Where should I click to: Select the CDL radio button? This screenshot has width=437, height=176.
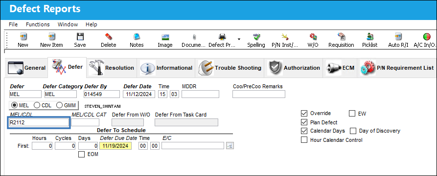click(37, 105)
